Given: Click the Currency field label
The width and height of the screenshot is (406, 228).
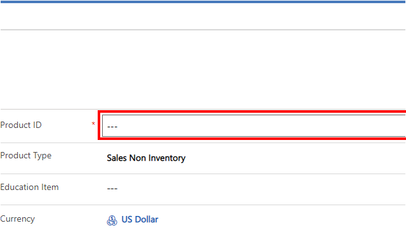Looking at the screenshot, I should [x=18, y=219].
